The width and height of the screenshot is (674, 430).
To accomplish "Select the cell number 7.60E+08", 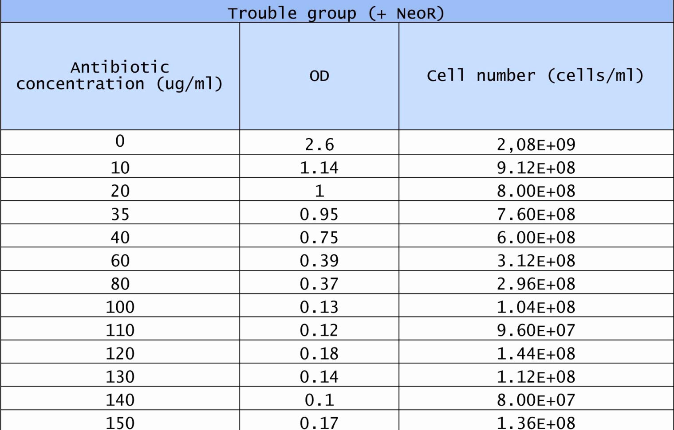I will pyautogui.click(x=536, y=214).
